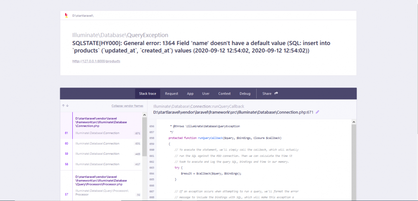Switch to the App tab
418x201 pixels.
pos(190,93)
